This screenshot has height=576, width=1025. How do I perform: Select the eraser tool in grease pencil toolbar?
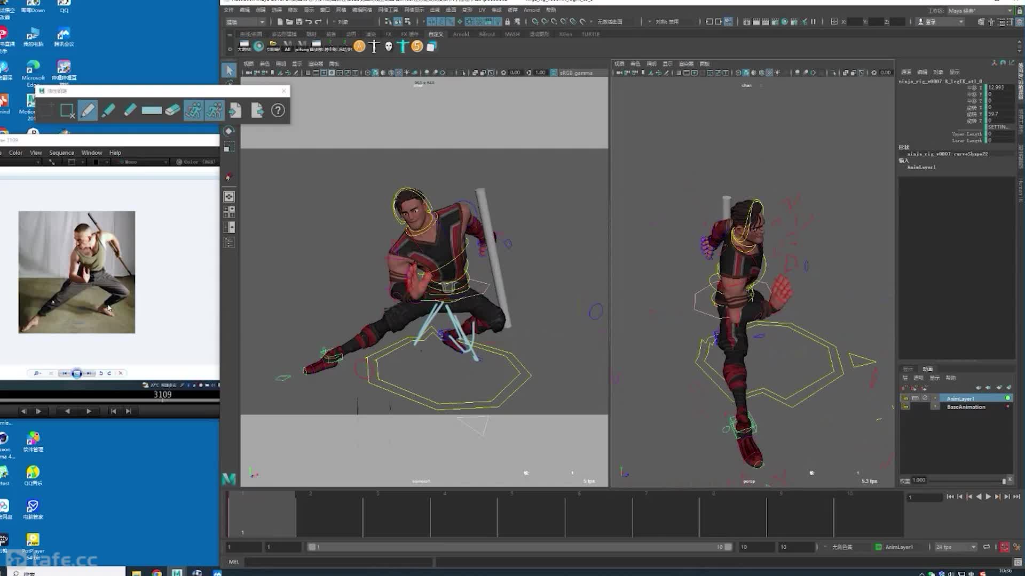[x=172, y=110]
